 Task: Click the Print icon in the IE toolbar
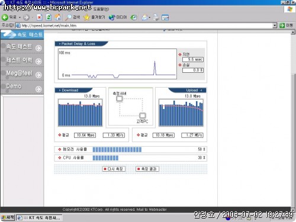pyautogui.click(x=156, y=17)
